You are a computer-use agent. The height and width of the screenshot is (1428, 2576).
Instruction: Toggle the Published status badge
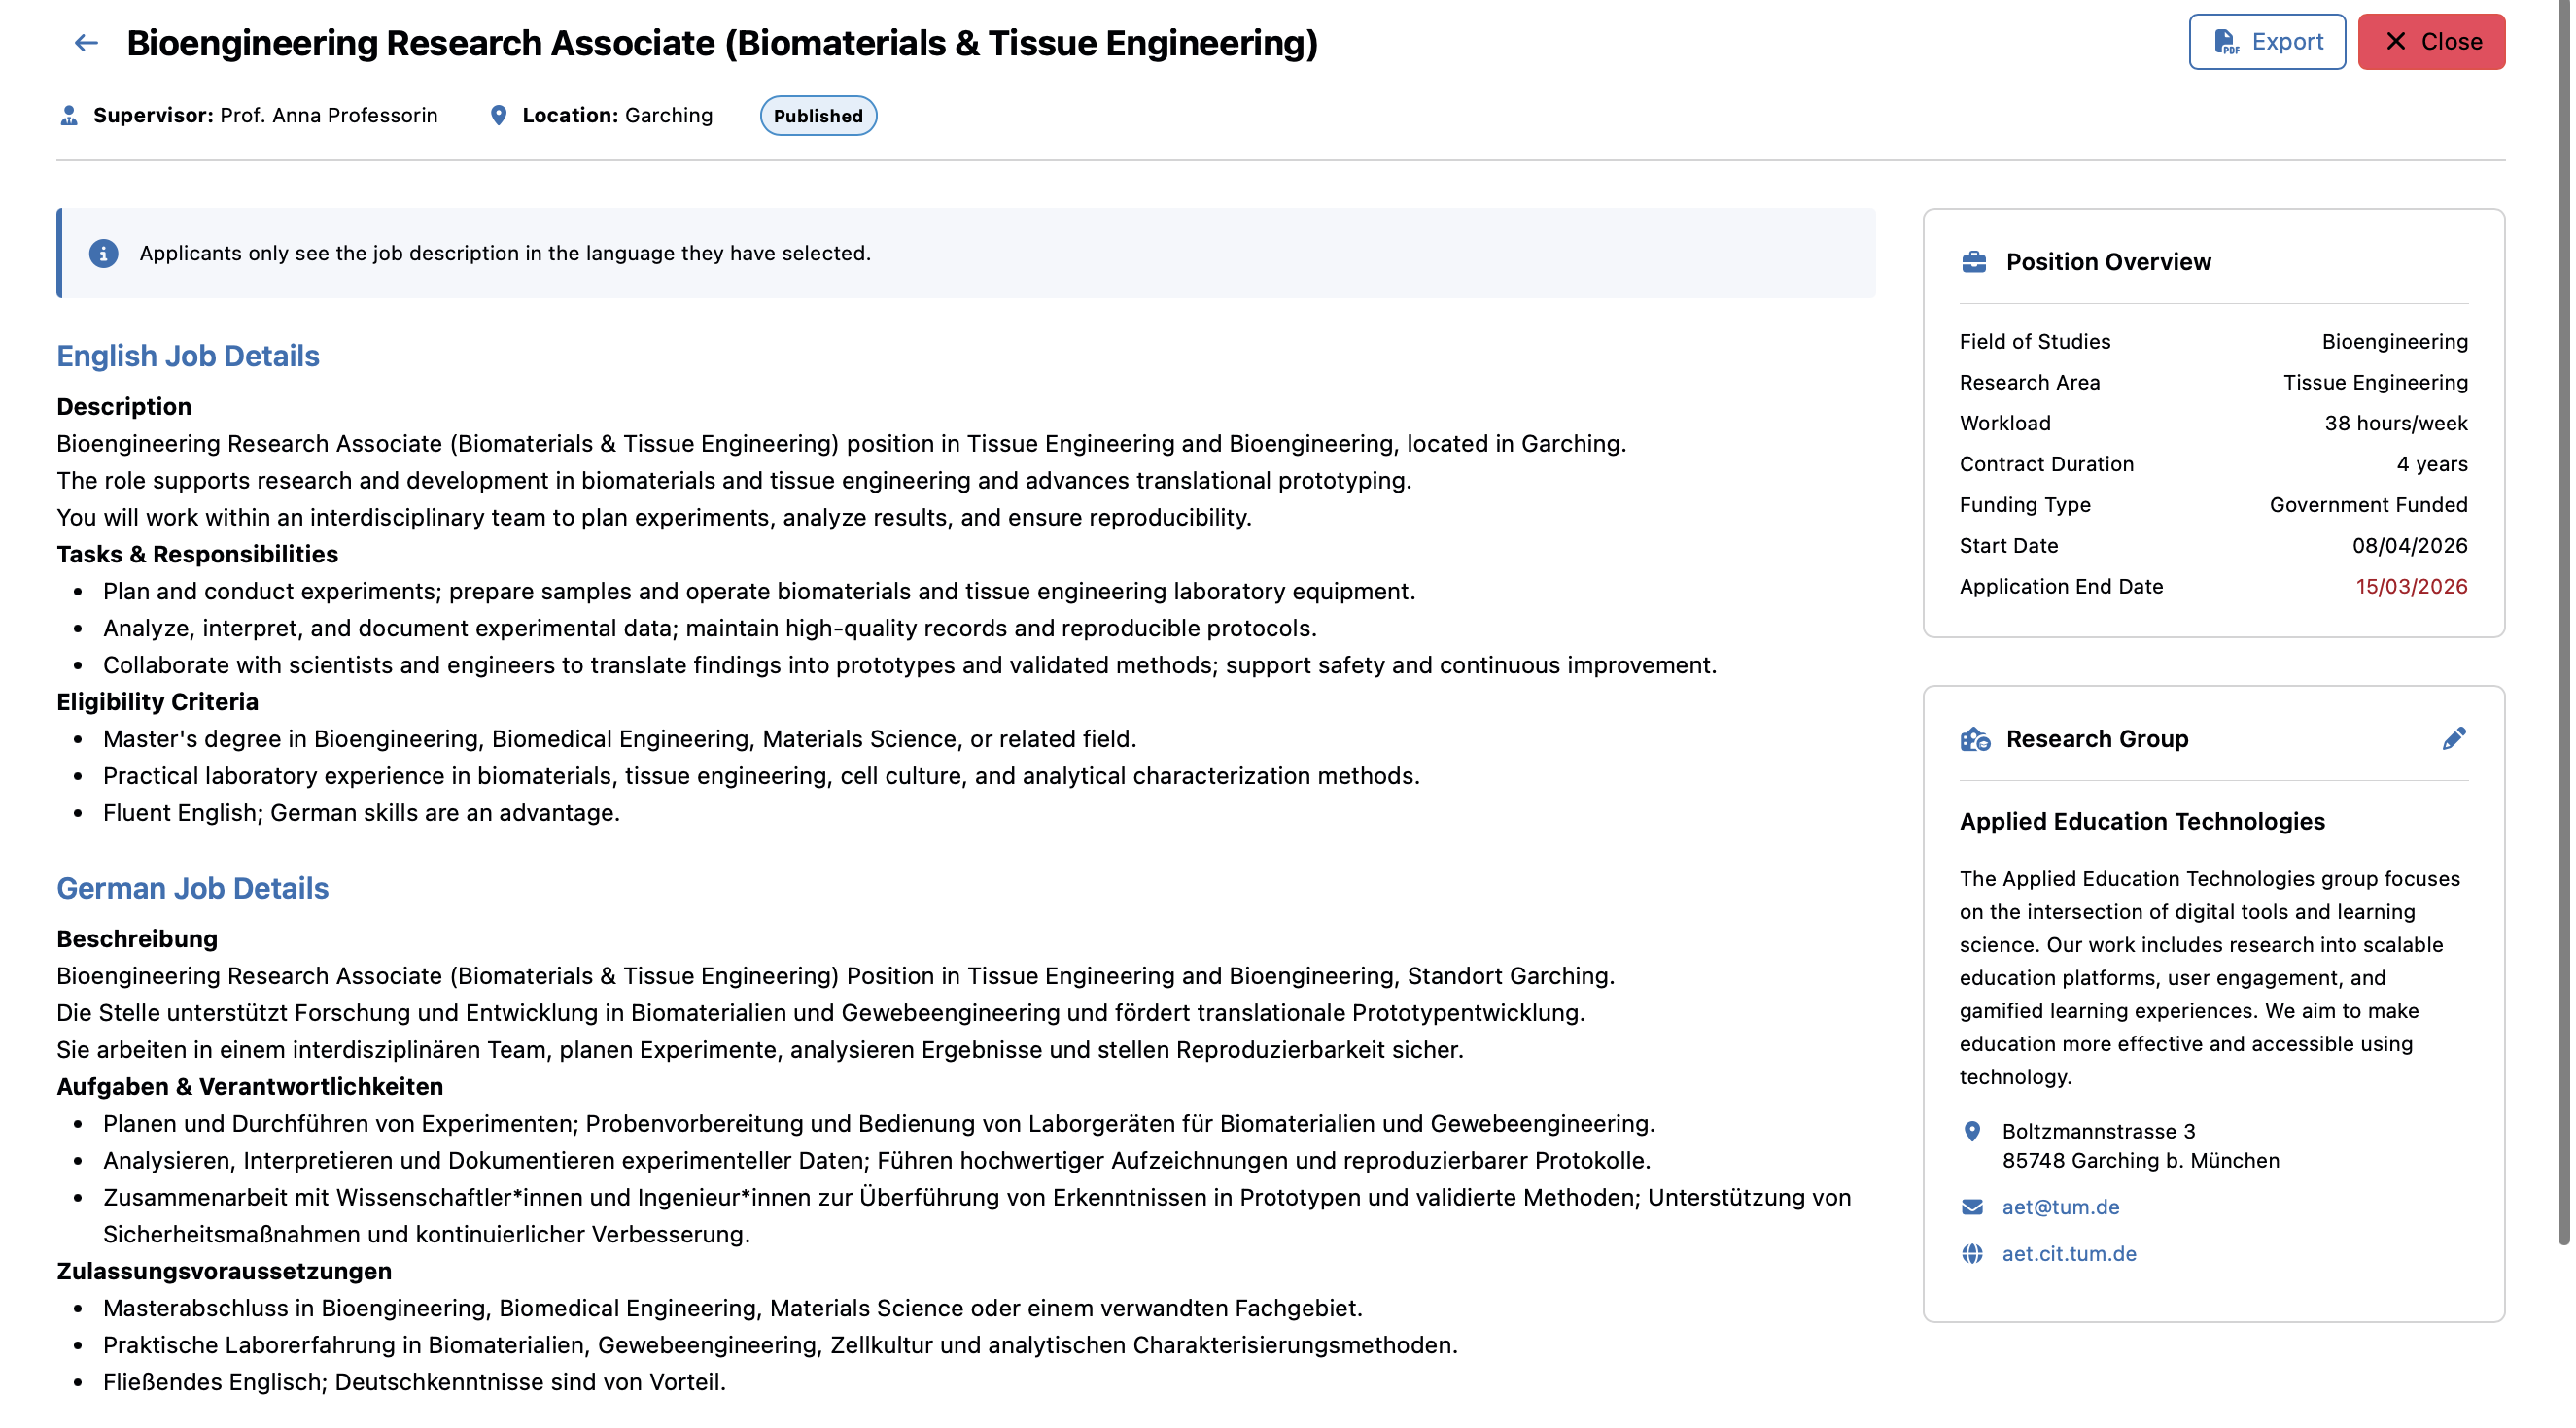[x=818, y=116]
